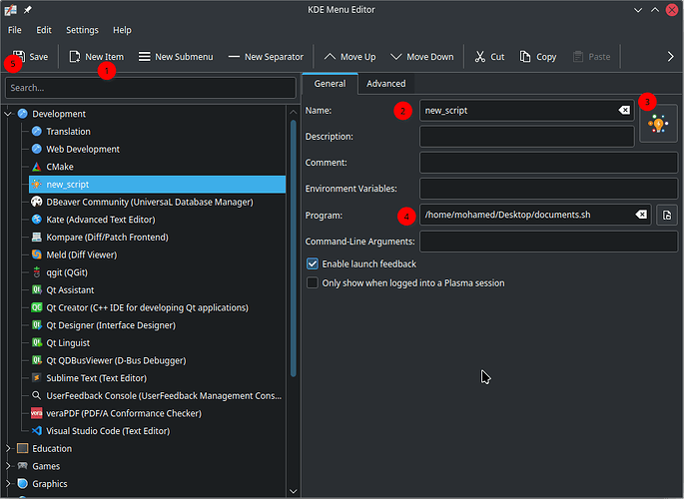Click the Cut scissors icon
Screen dimensions: 684x499
tap(480, 57)
